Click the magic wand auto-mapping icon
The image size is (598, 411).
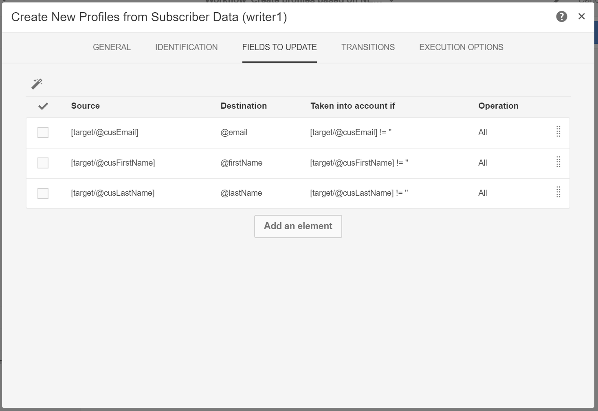tap(37, 84)
